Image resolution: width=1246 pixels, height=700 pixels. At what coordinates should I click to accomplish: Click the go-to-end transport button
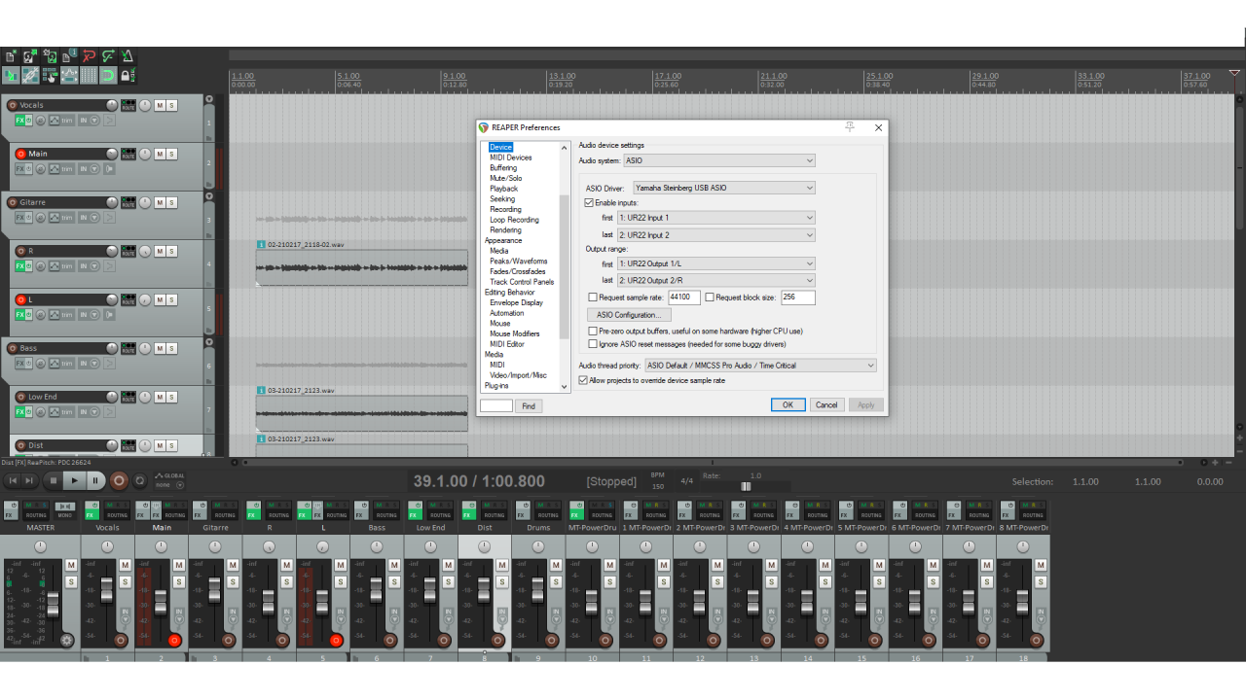click(29, 480)
